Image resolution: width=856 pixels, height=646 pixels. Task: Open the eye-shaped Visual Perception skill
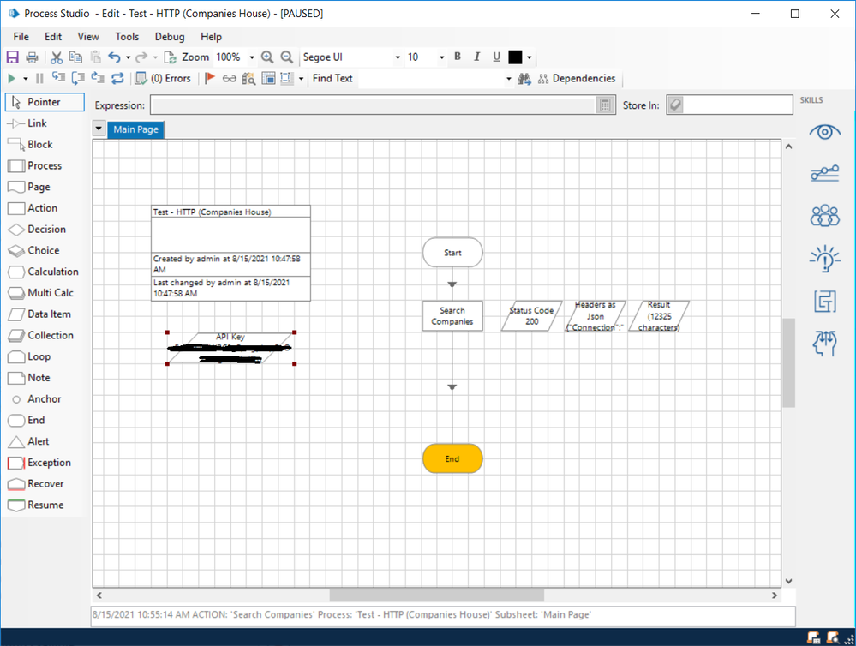824,132
